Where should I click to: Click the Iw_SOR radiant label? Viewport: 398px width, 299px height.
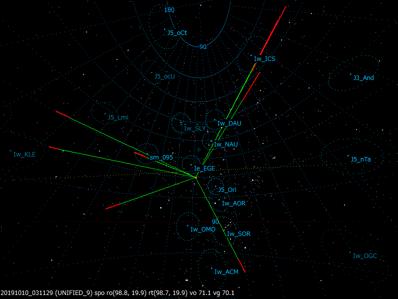pyautogui.click(x=238, y=234)
